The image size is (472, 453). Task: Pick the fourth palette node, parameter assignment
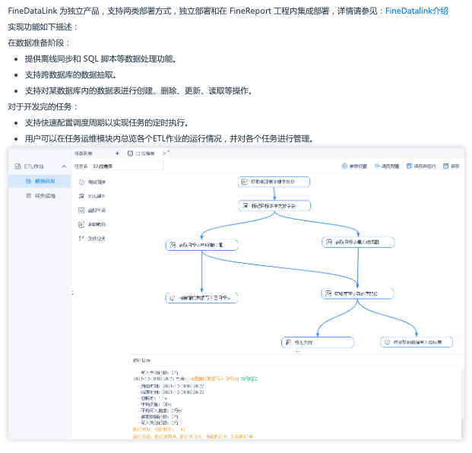[x=92, y=224]
